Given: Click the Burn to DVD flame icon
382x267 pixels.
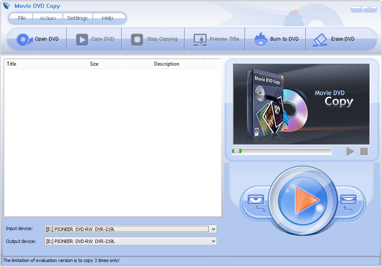Looking at the screenshot, I should click(x=260, y=39).
